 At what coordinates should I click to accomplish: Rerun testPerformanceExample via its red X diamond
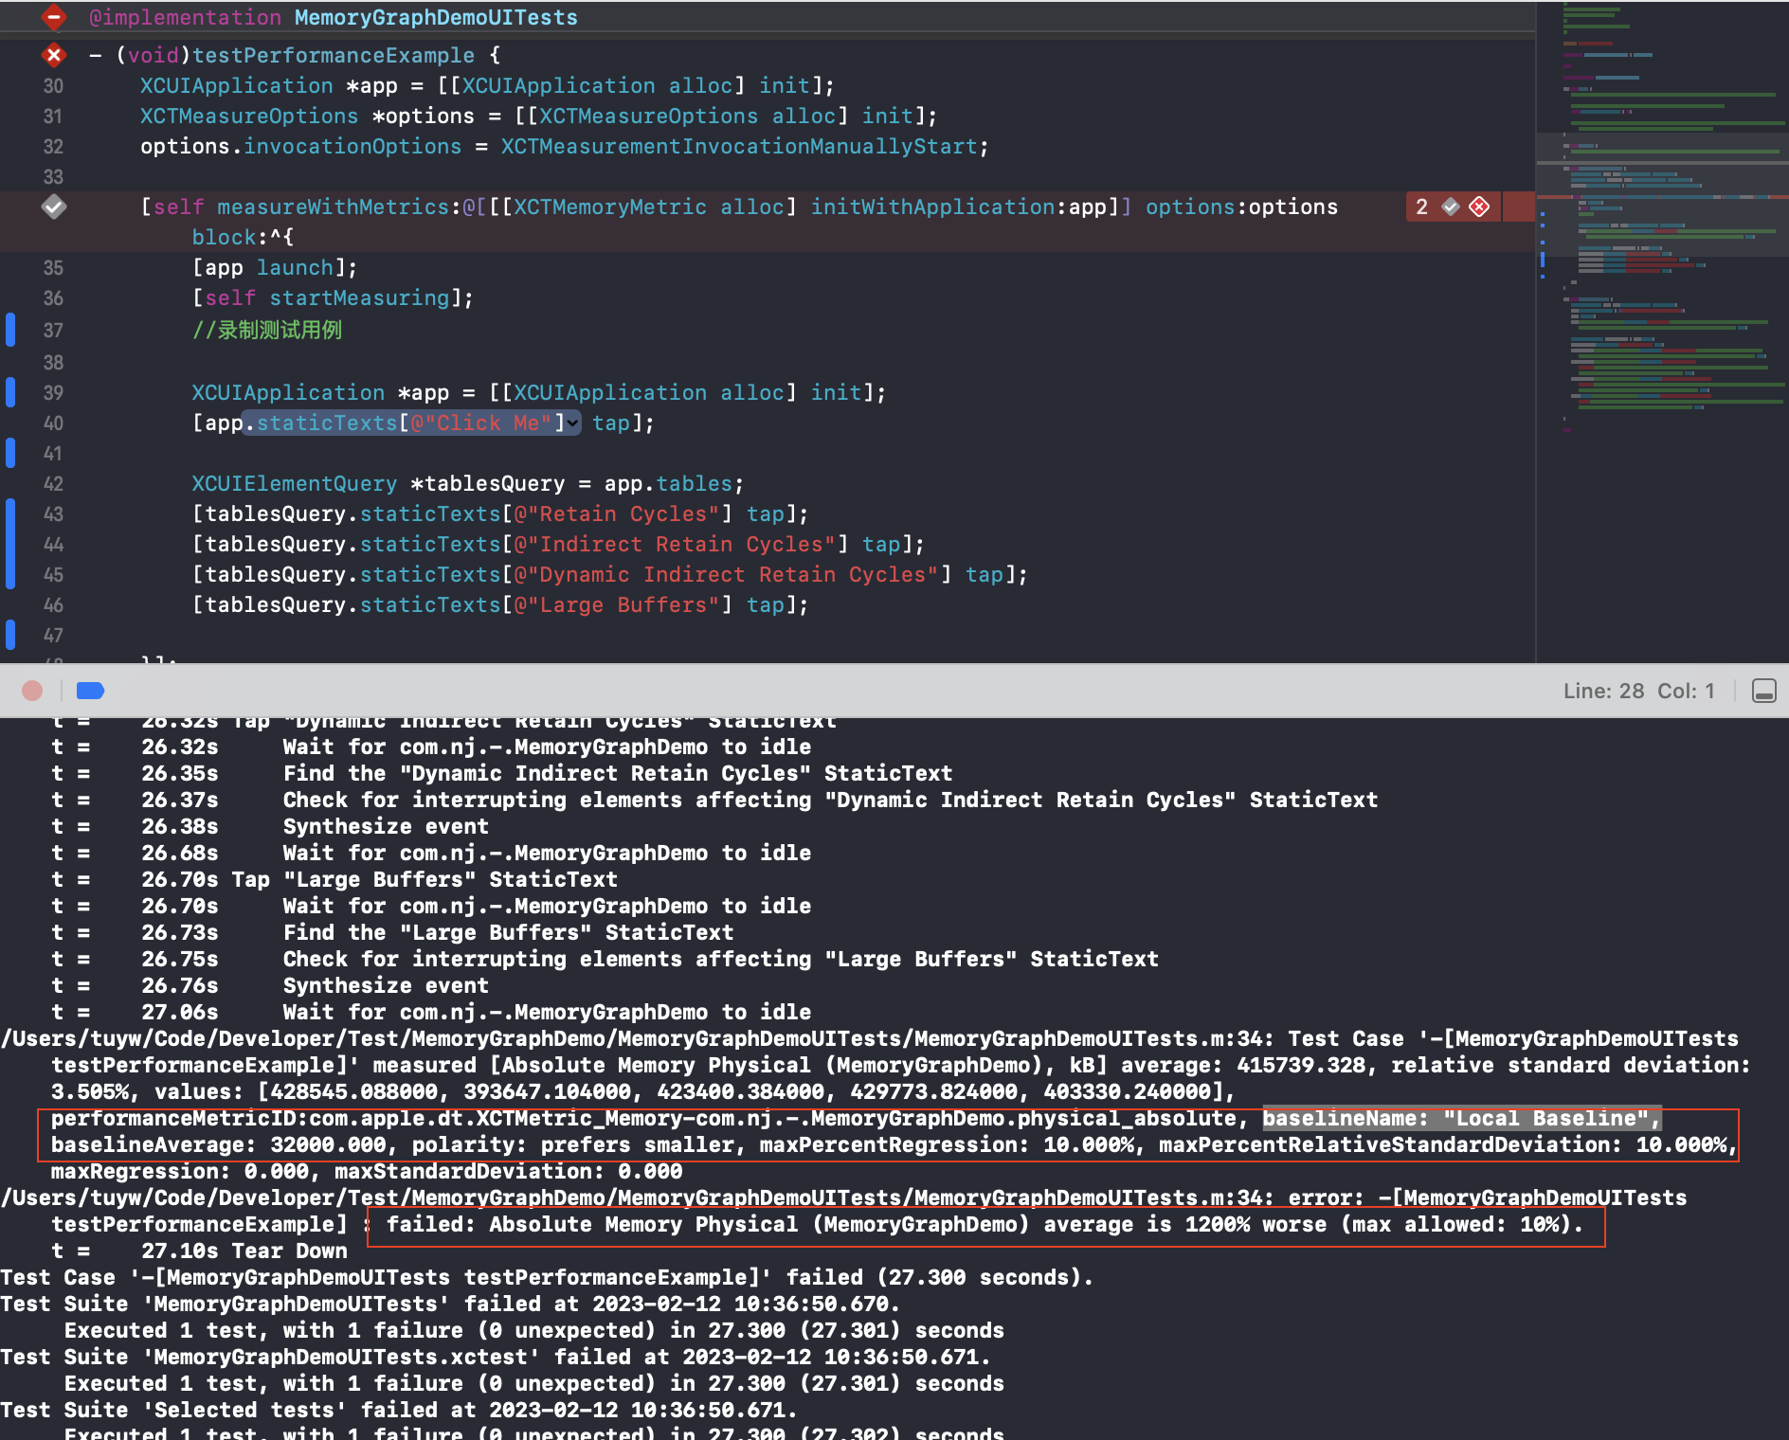pos(54,55)
